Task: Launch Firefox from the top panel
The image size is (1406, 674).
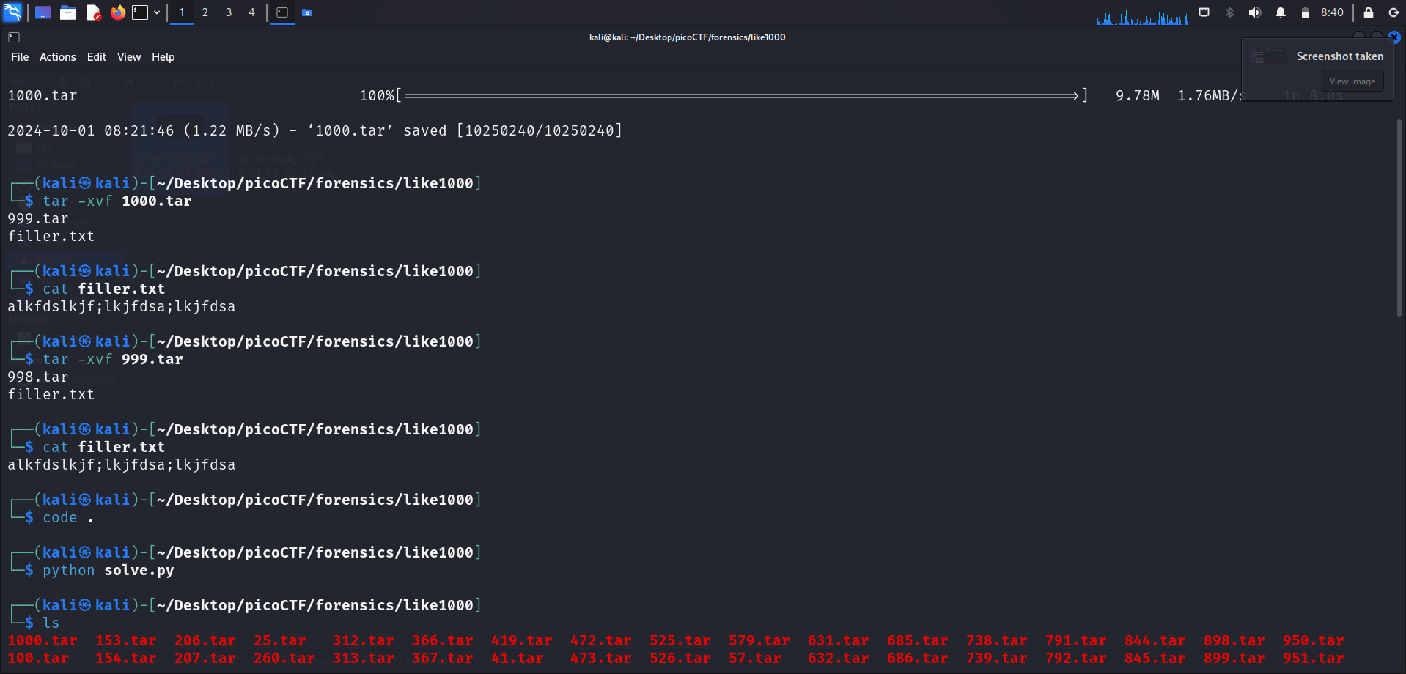Action: 117,12
